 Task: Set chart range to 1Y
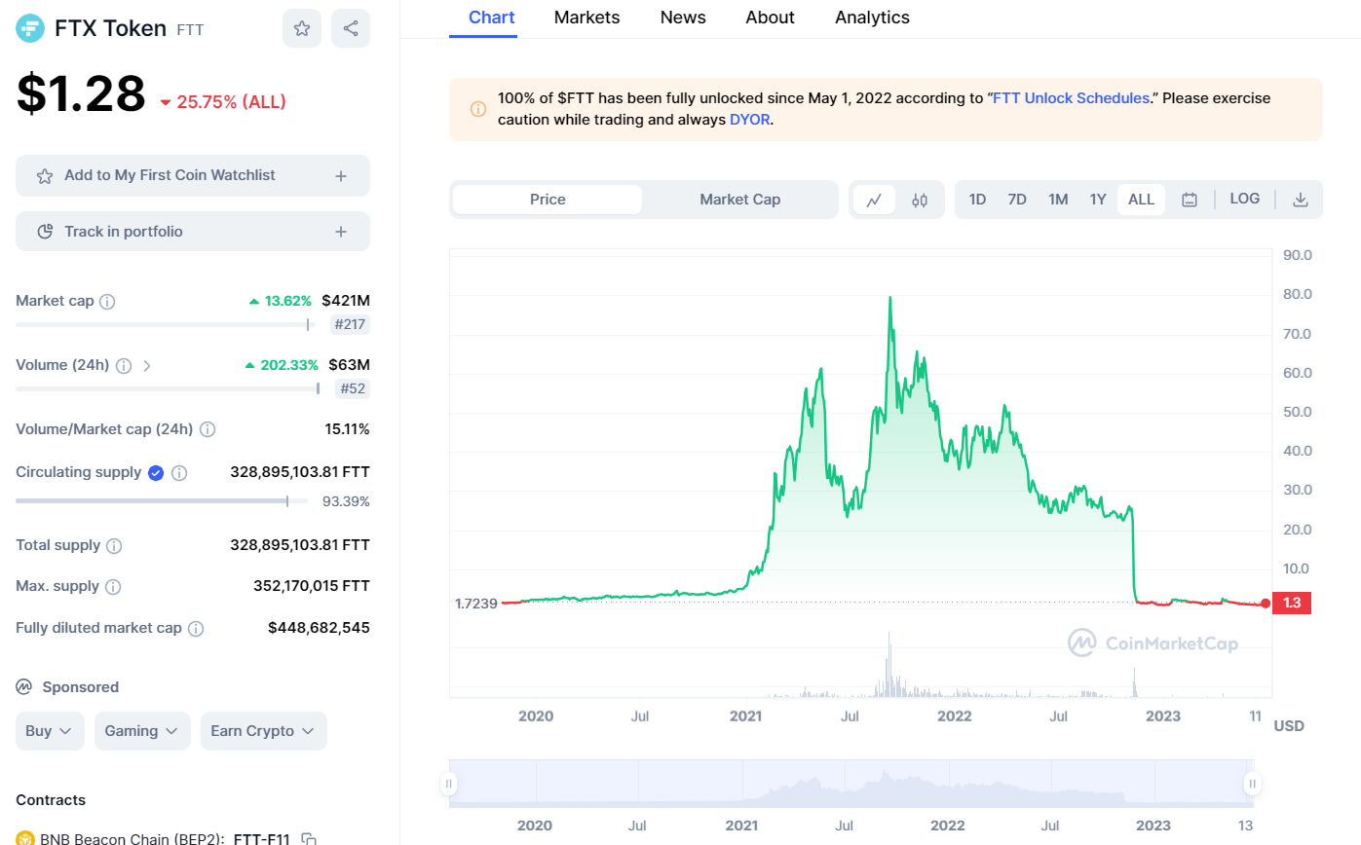coord(1098,200)
